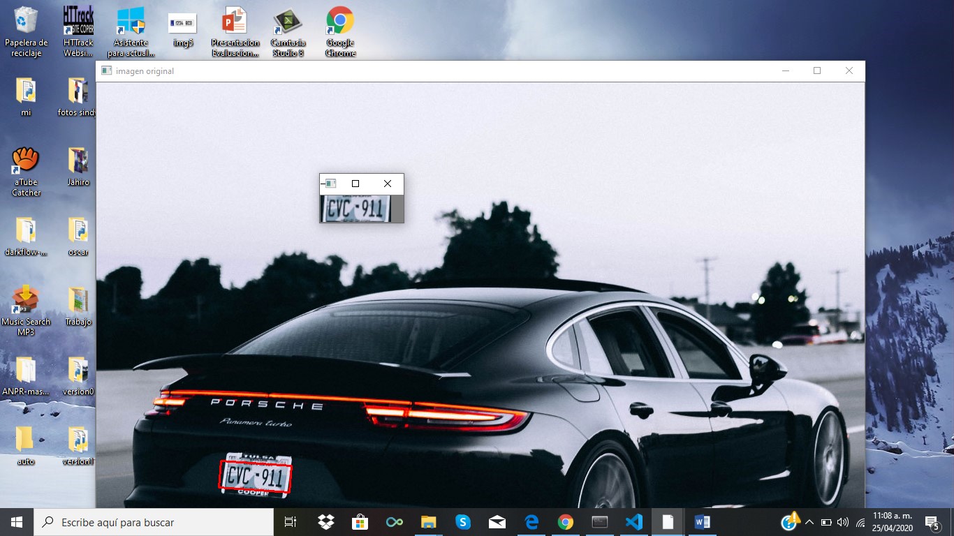The width and height of the screenshot is (954, 536).
Task: Open the Trabajo folder icon
Action: (78, 306)
